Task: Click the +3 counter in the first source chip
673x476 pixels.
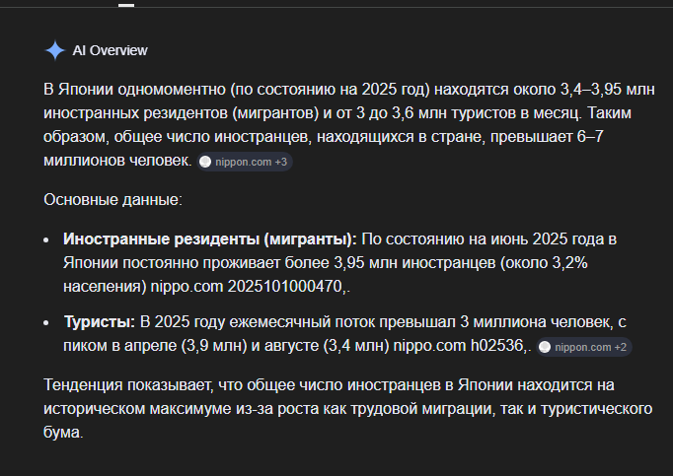Action: point(280,162)
